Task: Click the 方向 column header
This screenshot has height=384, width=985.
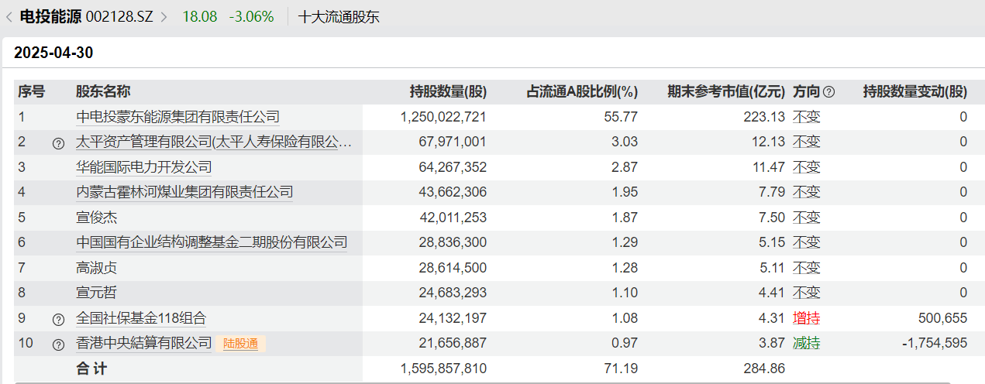Action: 806,91
